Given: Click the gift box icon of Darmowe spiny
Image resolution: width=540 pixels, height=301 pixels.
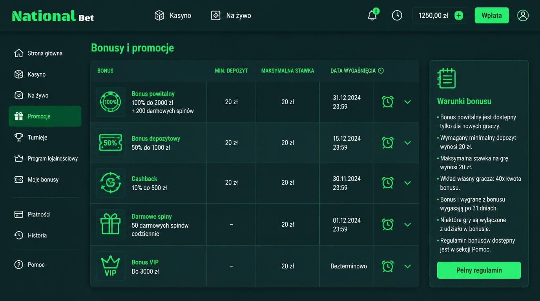Looking at the screenshot, I should pos(110,225).
